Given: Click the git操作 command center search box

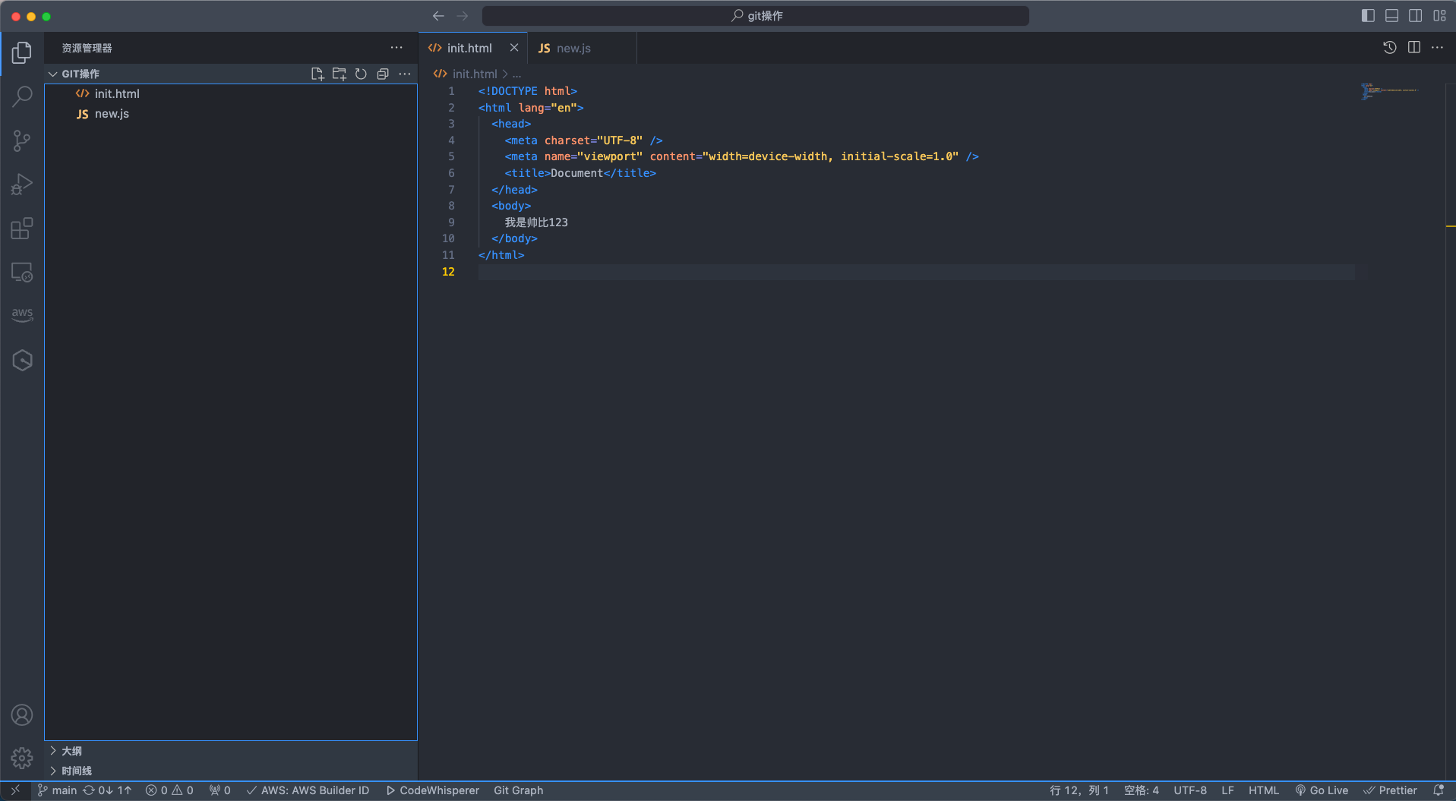Looking at the screenshot, I should coord(756,16).
